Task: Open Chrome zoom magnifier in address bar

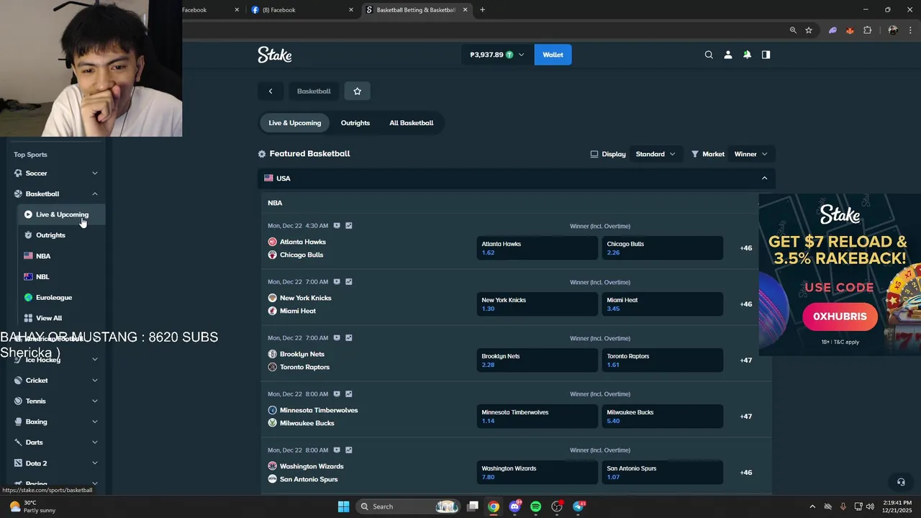Action: point(793,30)
